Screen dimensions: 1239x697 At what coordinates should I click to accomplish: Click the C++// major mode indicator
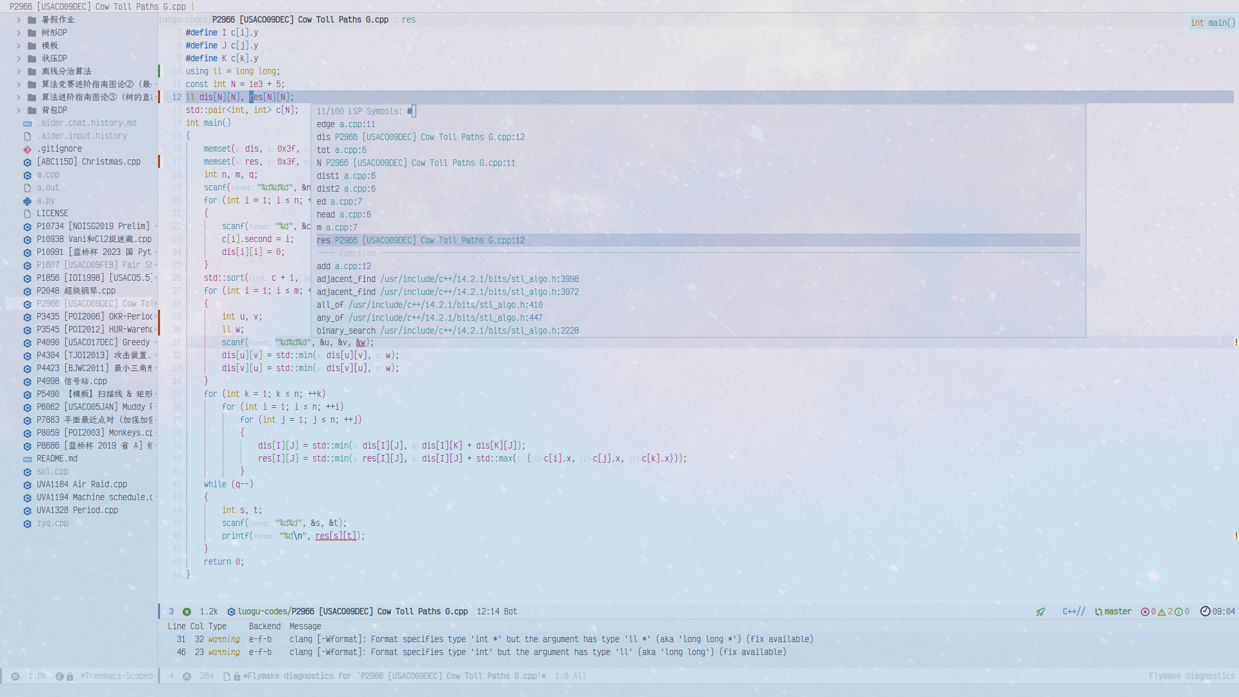1074,612
